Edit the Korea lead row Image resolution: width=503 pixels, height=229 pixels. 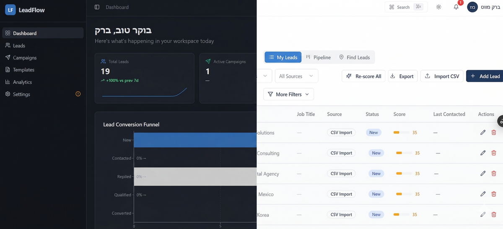pos(483,214)
